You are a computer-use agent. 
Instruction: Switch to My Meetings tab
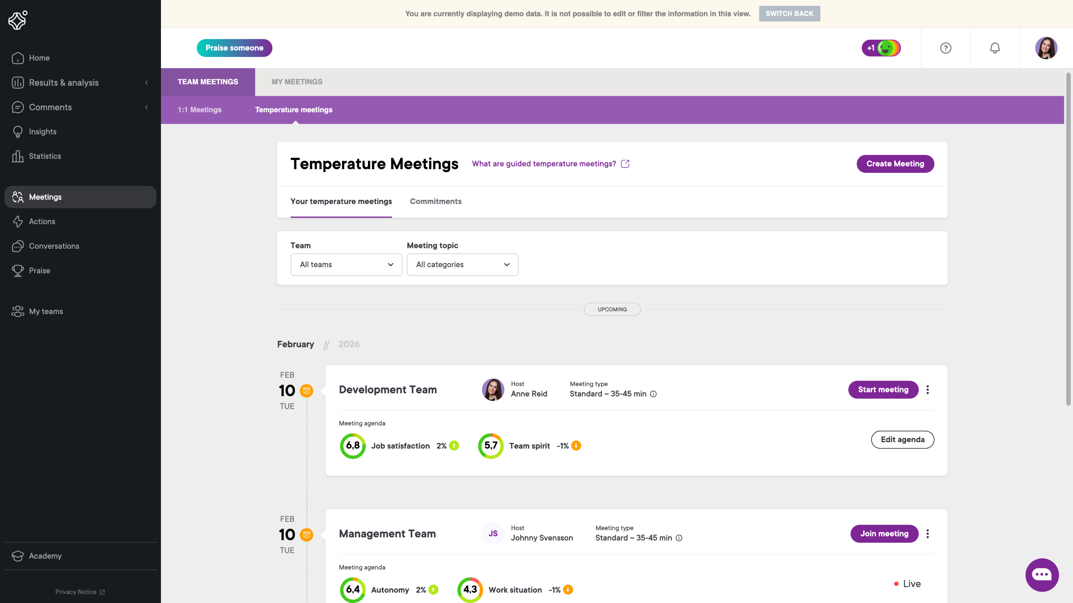(x=297, y=82)
